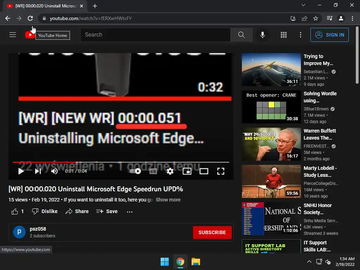Open tab search chevron
The height and width of the screenshot is (270, 360).
[303, 5]
